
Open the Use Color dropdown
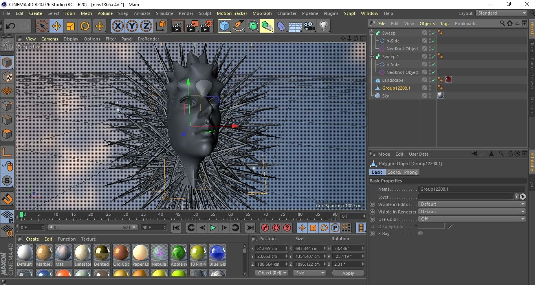coord(472,219)
